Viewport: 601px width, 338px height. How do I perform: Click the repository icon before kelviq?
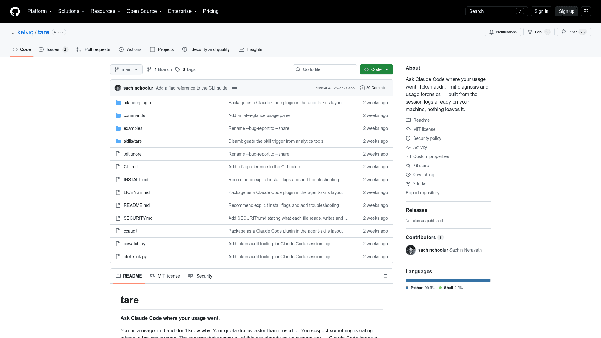coord(13,32)
